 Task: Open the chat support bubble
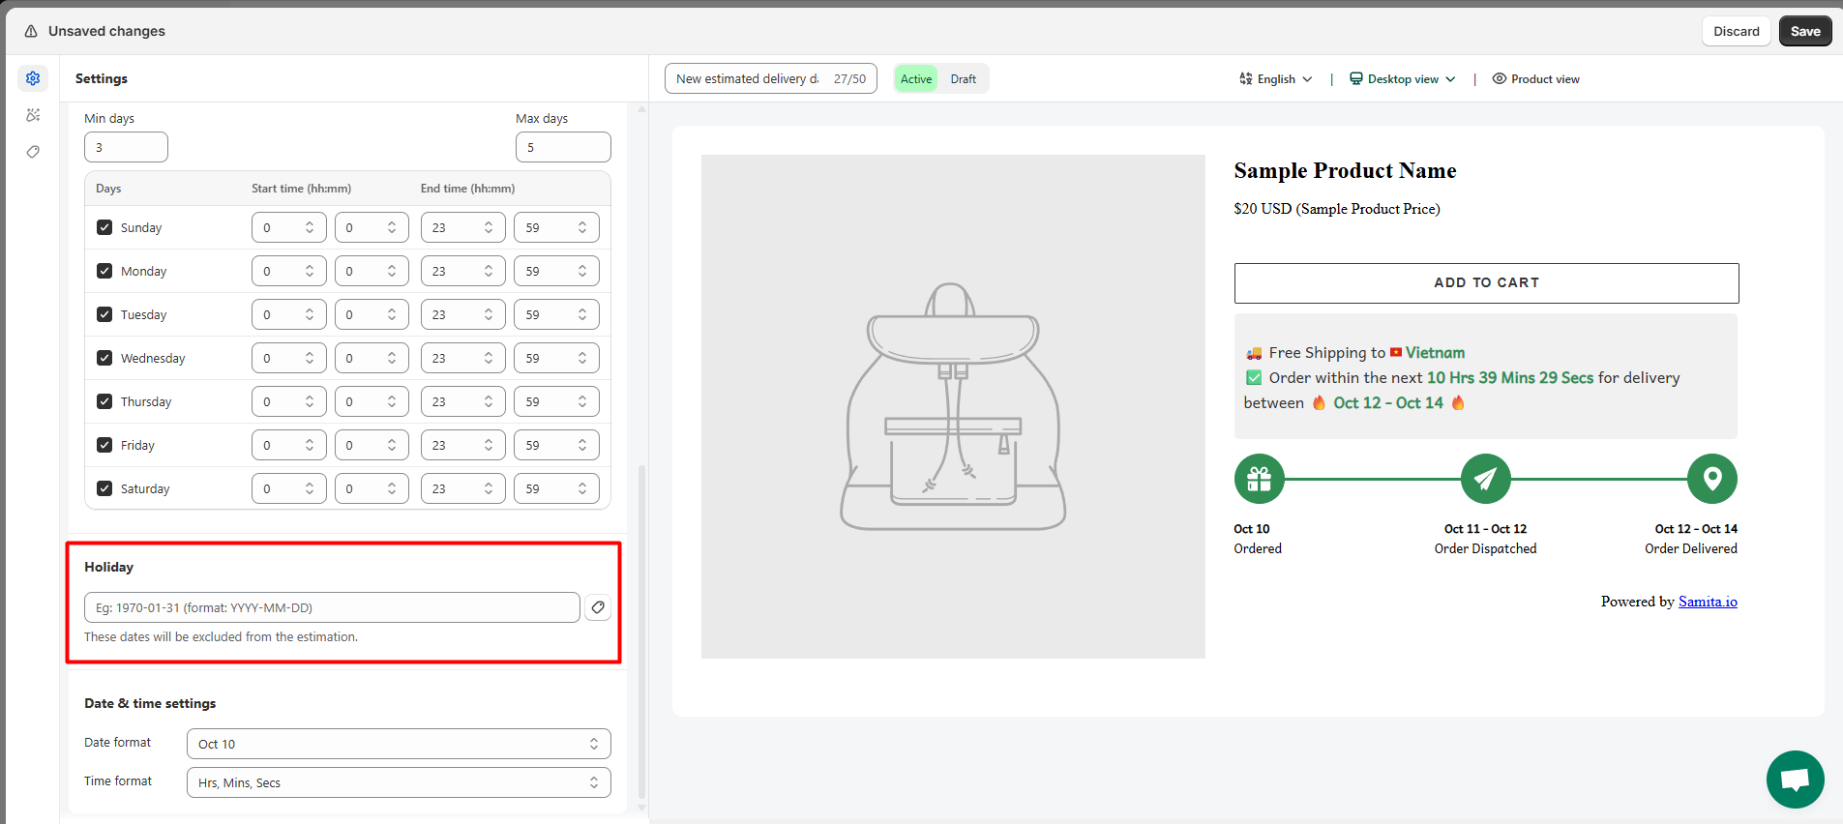pos(1795,779)
